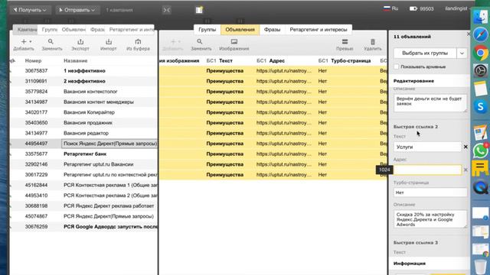Click the Add (Добавить) icon in campaigns panel
Screen dimensions: 490x275
24,41
